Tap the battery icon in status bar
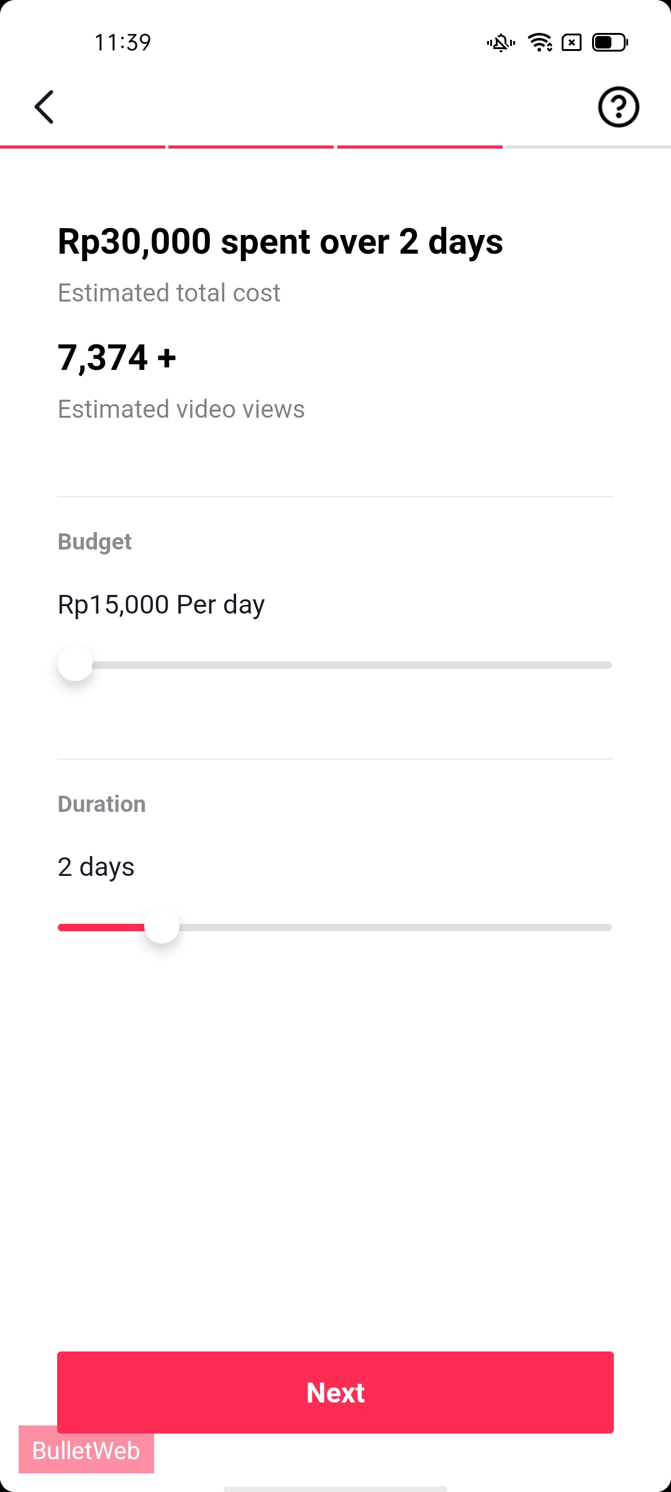Viewport: 671px width, 1492px height. click(x=609, y=43)
